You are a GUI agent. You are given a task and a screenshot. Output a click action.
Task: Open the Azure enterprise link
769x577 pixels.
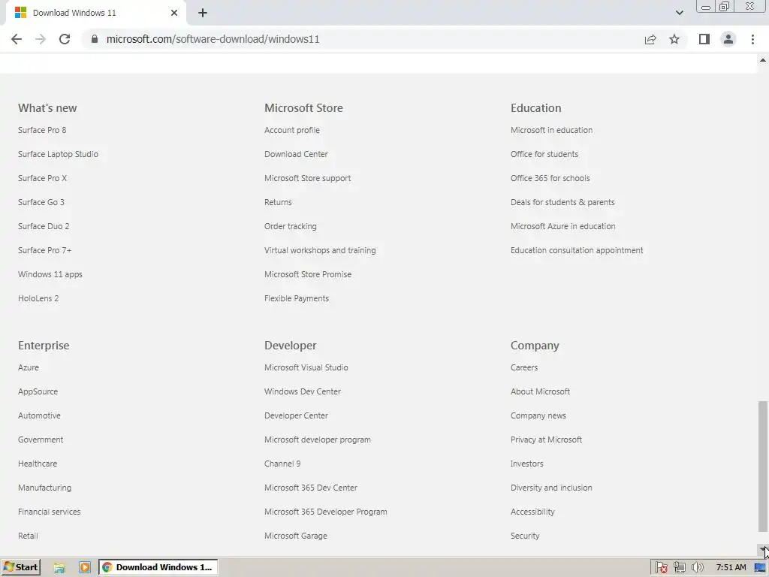(x=29, y=367)
